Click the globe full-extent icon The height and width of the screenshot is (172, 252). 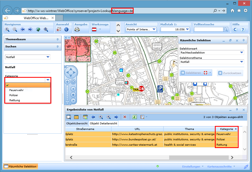pos(38,30)
